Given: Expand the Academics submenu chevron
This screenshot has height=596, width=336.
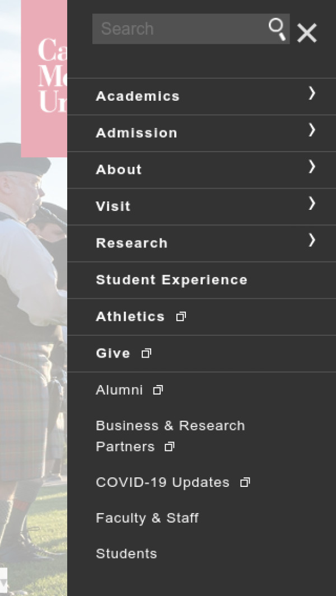Looking at the screenshot, I should click(x=312, y=94).
